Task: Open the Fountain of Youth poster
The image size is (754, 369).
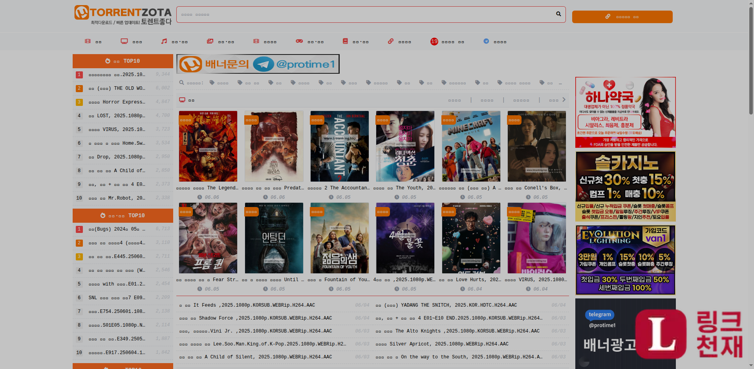Action: point(340,238)
